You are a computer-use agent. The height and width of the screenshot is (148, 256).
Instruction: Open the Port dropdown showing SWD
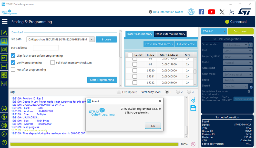pyautogui.click(x=238, y=51)
